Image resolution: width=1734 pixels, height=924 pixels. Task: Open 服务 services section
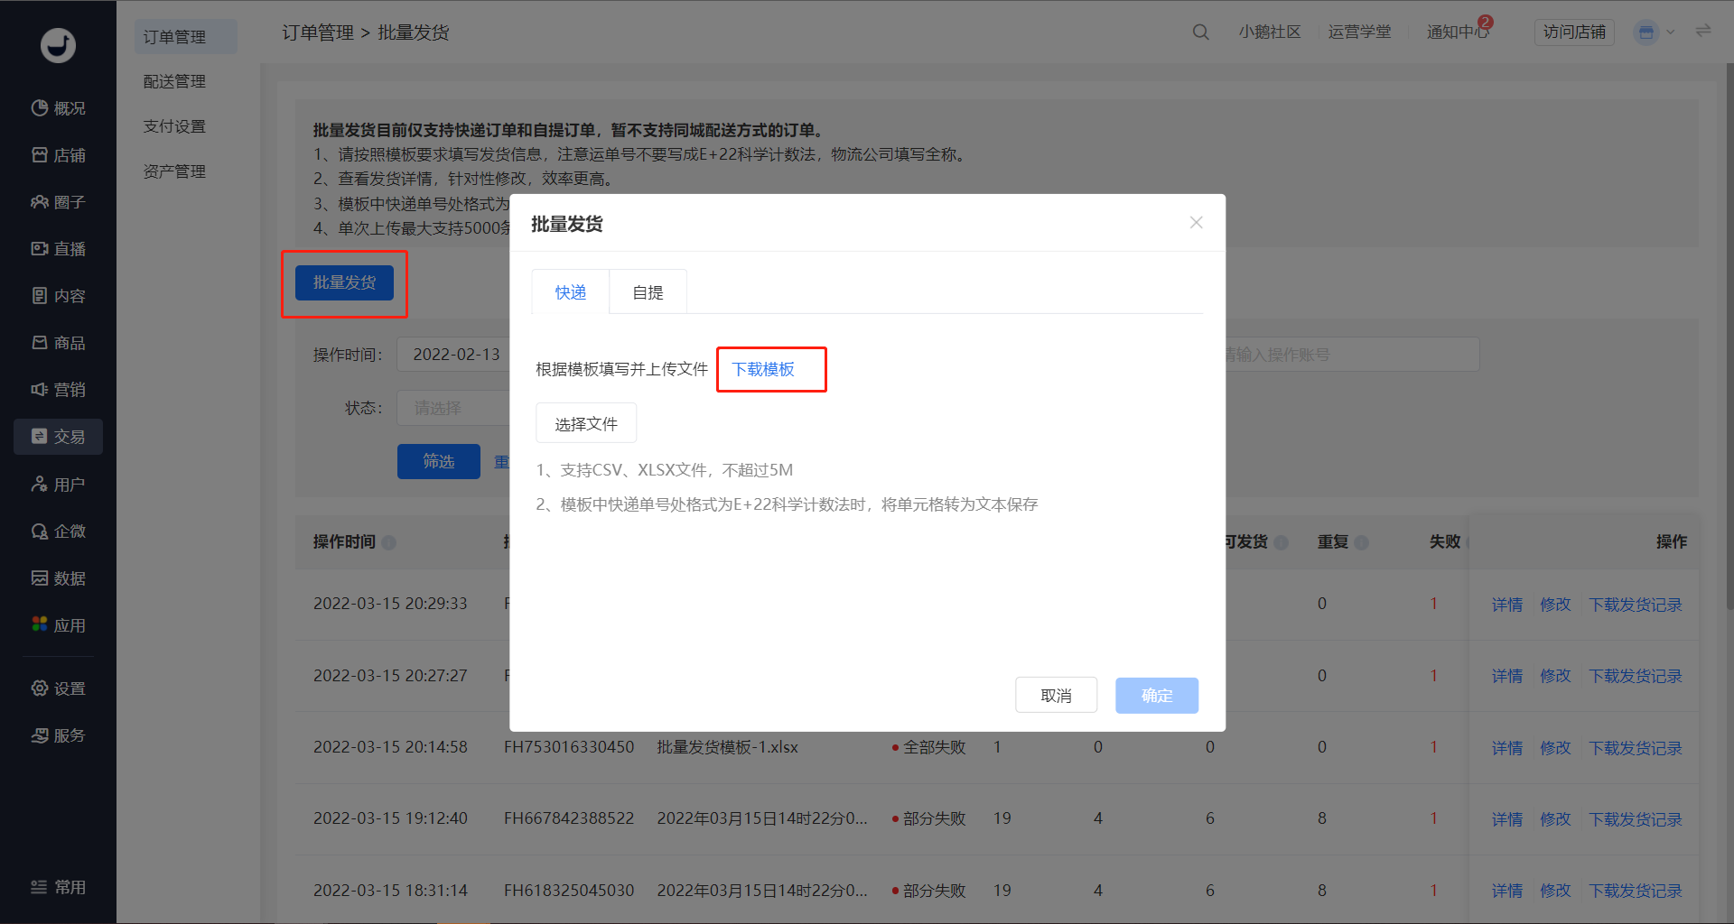pos(58,735)
